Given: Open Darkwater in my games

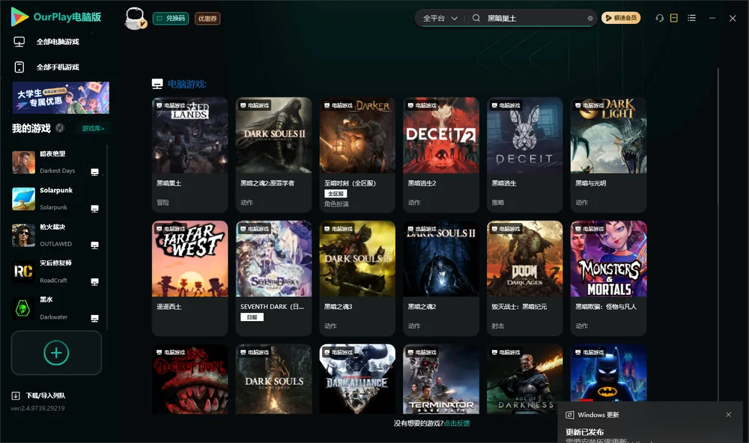Looking at the screenshot, I should coord(58,308).
